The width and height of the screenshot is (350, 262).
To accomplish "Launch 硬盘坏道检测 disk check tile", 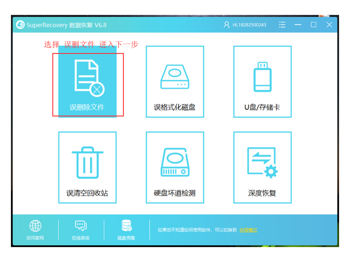I will pyautogui.click(x=175, y=167).
